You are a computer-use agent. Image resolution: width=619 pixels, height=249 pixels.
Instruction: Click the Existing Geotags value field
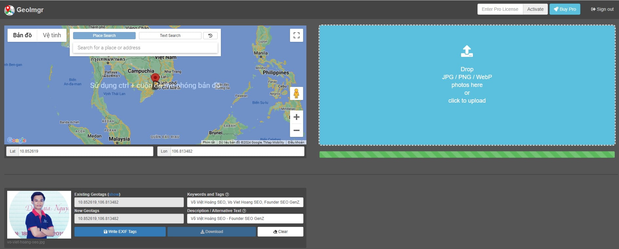pos(129,202)
